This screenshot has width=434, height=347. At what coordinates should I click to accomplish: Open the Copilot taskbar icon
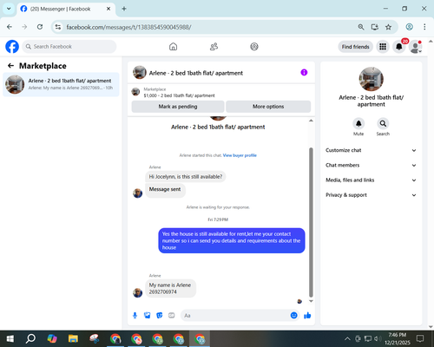[x=52, y=338]
